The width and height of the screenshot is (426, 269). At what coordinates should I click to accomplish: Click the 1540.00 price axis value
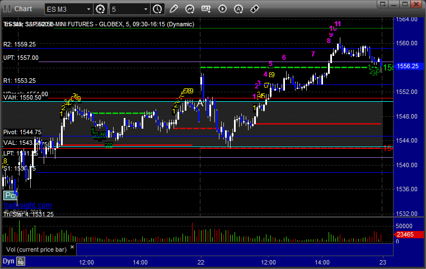[x=406, y=165]
